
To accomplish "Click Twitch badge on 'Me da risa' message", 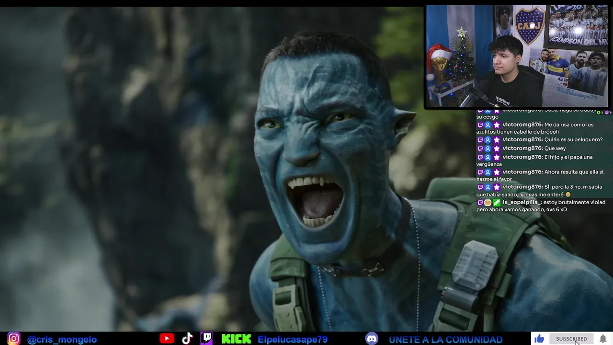I will coord(480,125).
